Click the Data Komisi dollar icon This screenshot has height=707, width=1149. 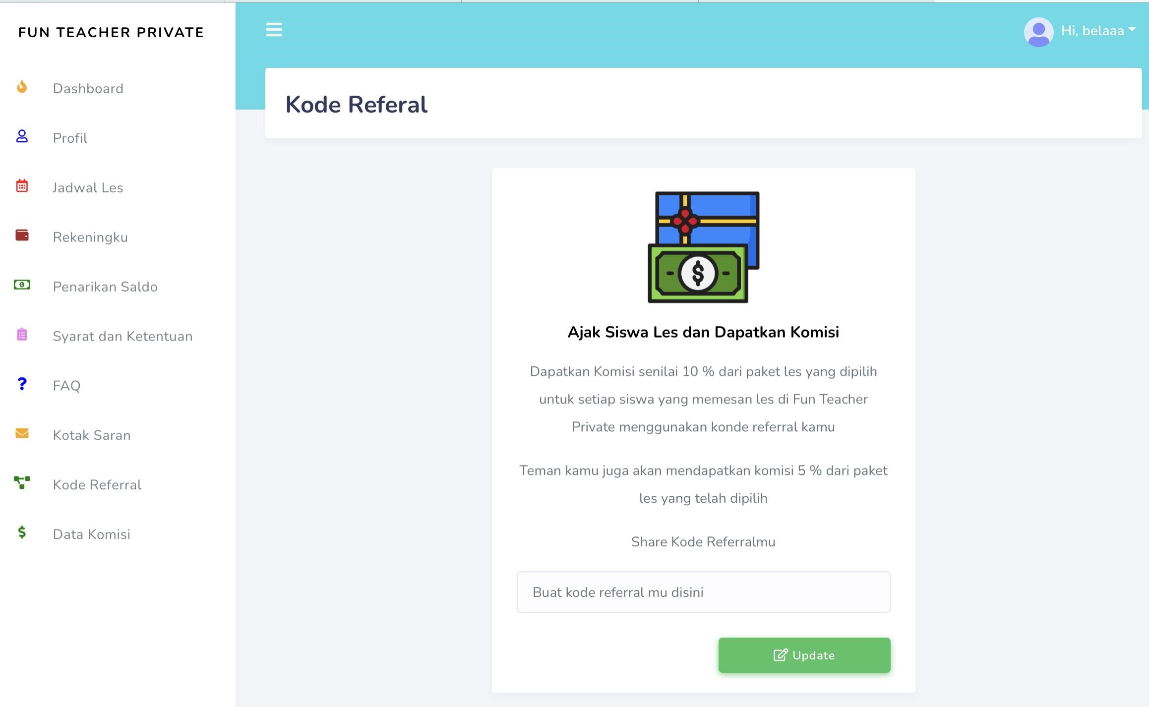click(x=22, y=532)
